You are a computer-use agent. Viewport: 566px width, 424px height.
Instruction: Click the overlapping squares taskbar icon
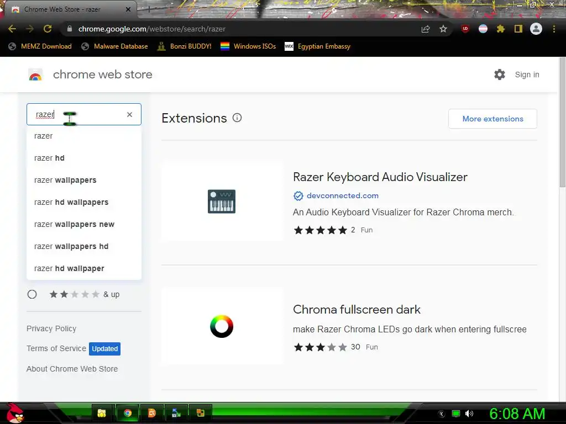point(200,413)
